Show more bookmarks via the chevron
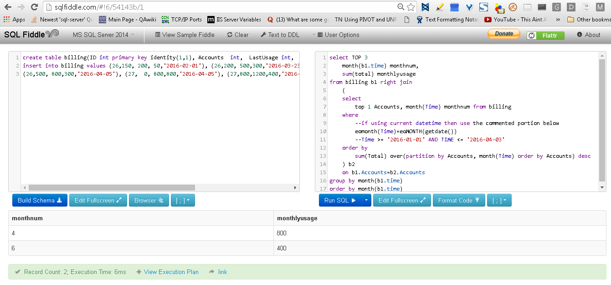This screenshot has width=611, height=285. coord(558,20)
